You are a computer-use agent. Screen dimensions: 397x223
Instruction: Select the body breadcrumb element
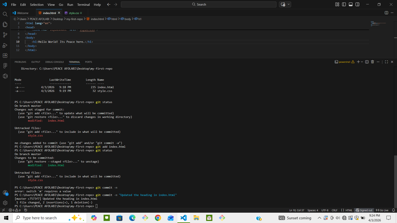coord(126,19)
